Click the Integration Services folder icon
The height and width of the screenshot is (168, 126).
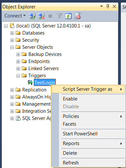click(18, 111)
